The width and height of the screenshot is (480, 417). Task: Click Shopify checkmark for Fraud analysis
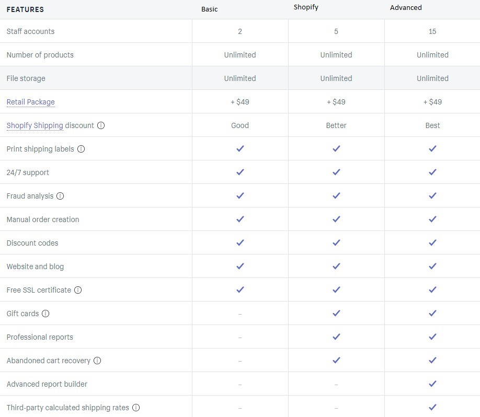click(x=336, y=195)
